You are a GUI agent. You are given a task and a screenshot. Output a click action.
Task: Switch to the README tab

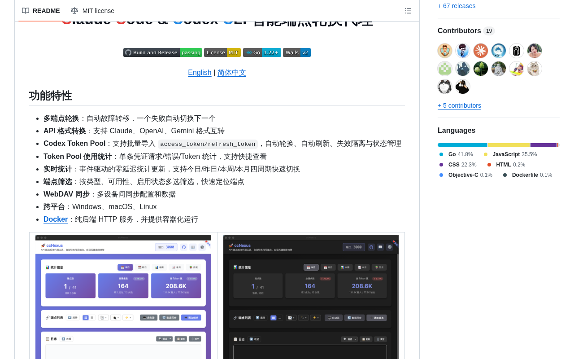41,11
